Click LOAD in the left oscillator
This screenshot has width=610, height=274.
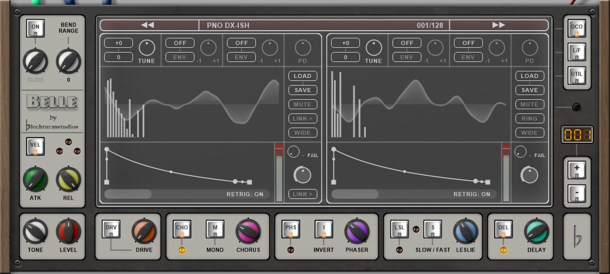(303, 76)
